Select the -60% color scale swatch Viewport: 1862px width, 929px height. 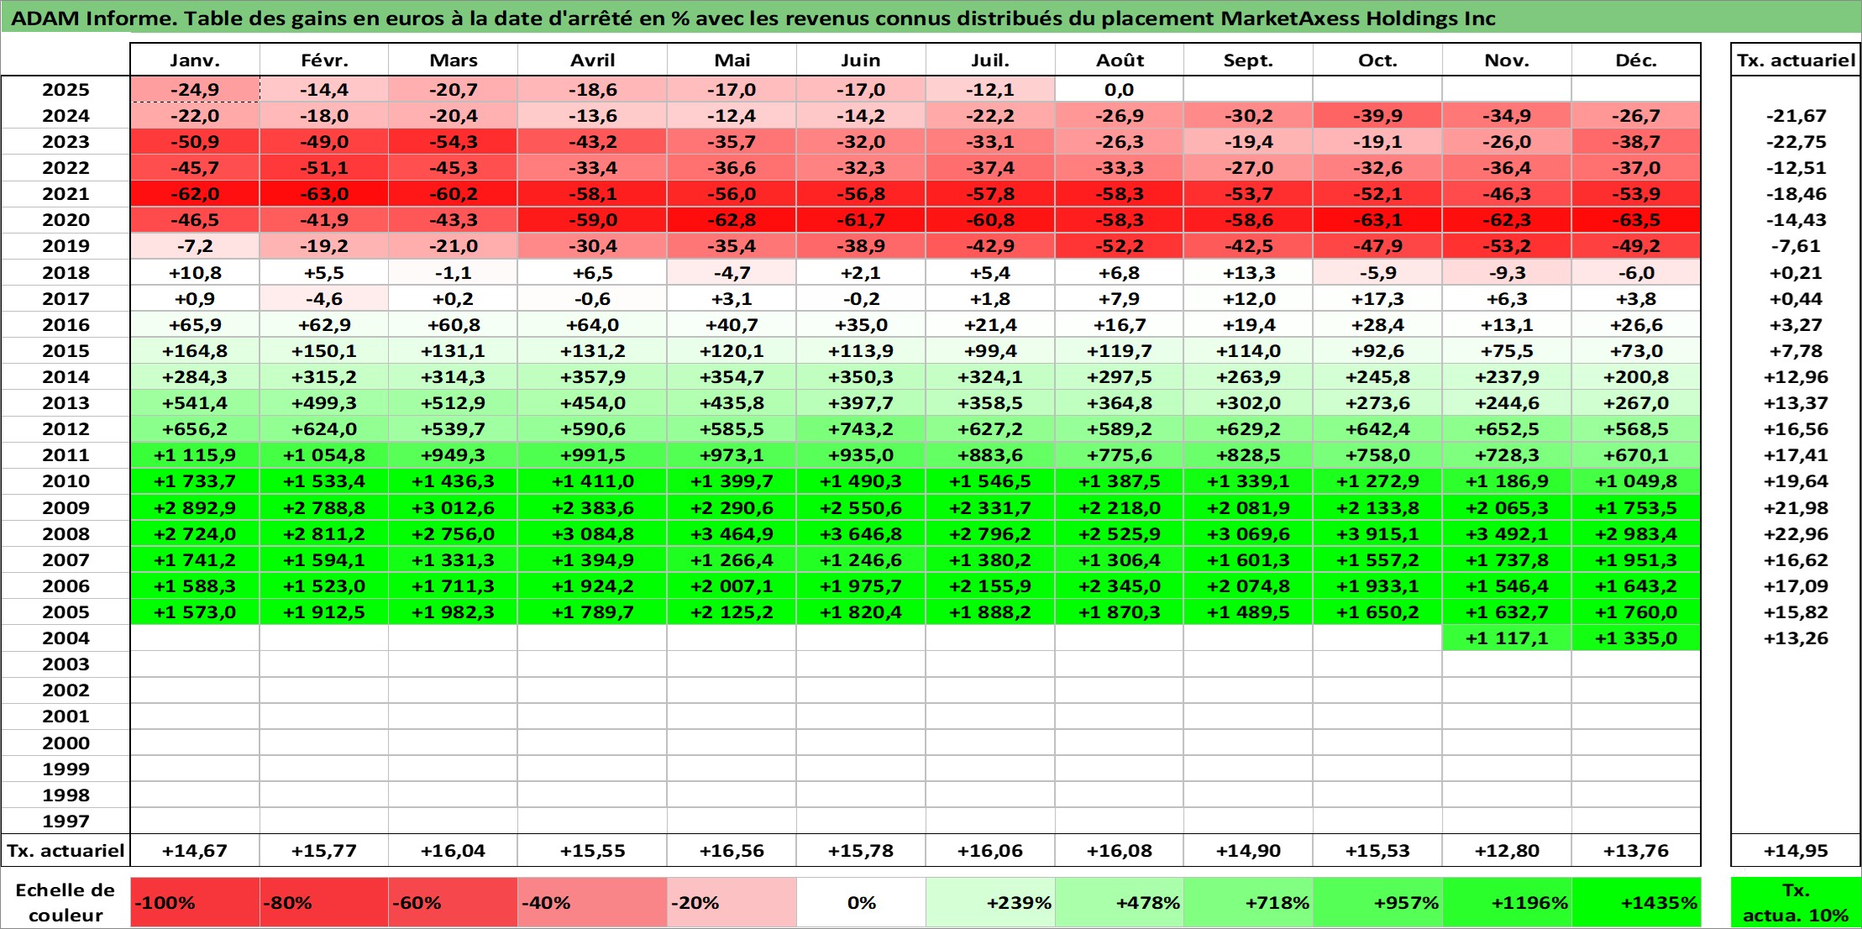pos(454,903)
